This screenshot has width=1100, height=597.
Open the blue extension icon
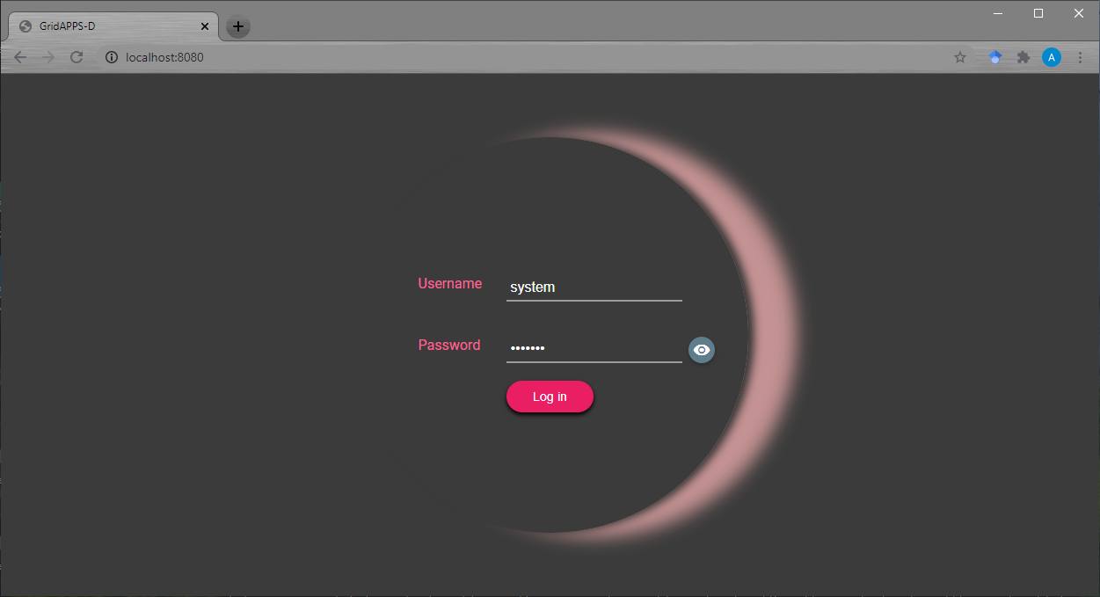pos(995,57)
